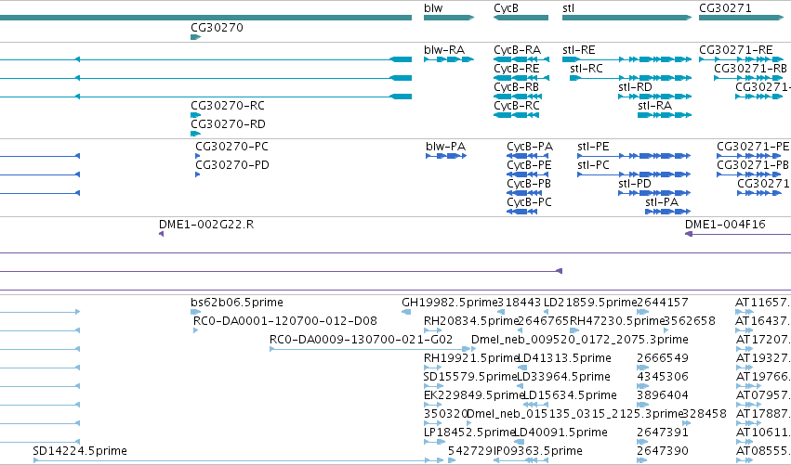The height and width of the screenshot is (465, 791).
Task: Select the IP09363.5prime EST
Action: (521, 460)
